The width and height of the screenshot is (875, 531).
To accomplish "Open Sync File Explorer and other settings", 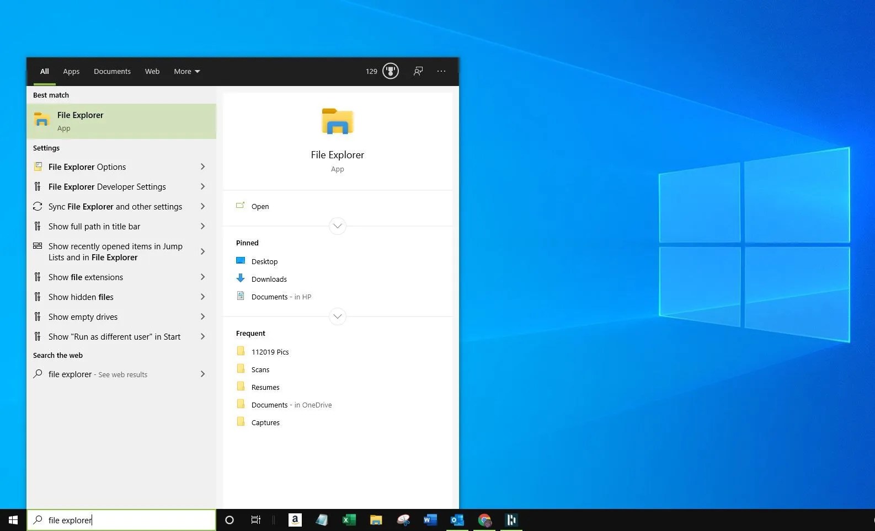I will tap(121, 206).
